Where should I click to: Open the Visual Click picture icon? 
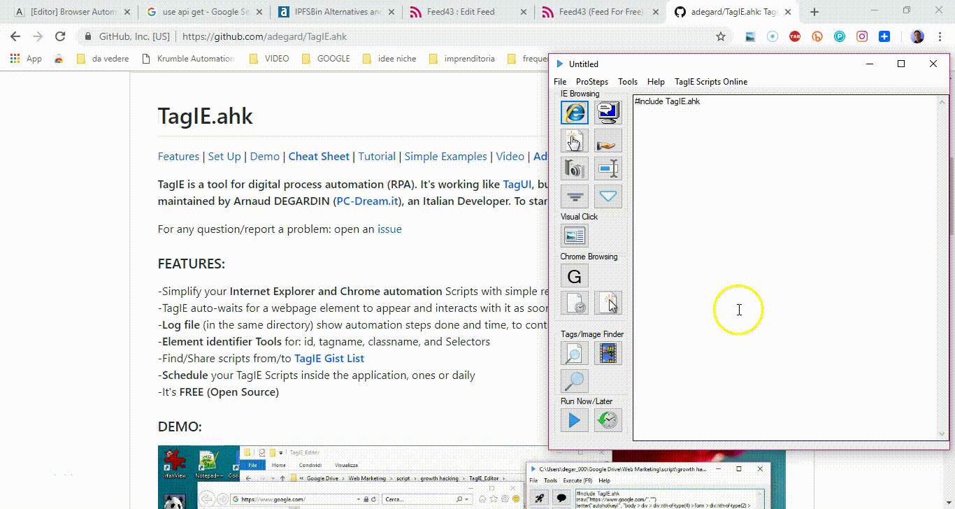pyautogui.click(x=575, y=236)
